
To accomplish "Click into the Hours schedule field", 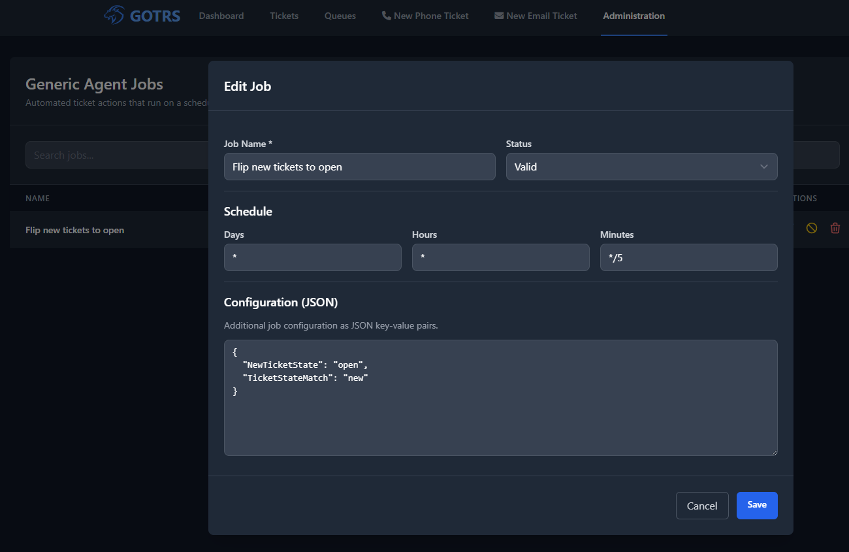I will tap(500, 257).
